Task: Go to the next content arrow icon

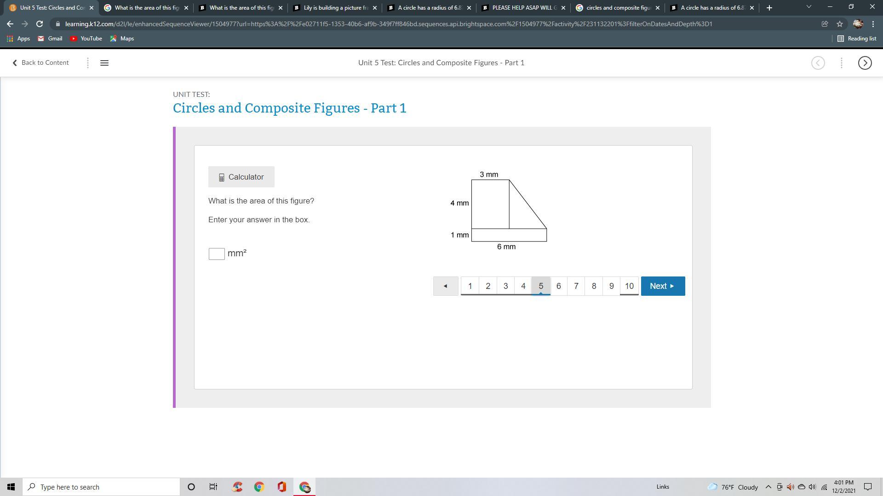Action: pyautogui.click(x=865, y=63)
